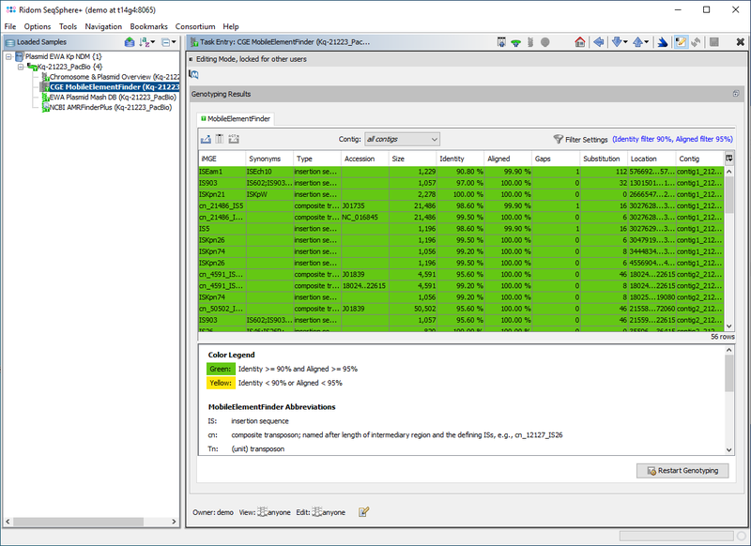Viewport: 751px width, 546px height.
Task: Click the export chart icon above the results table
Action: point(205,139)
